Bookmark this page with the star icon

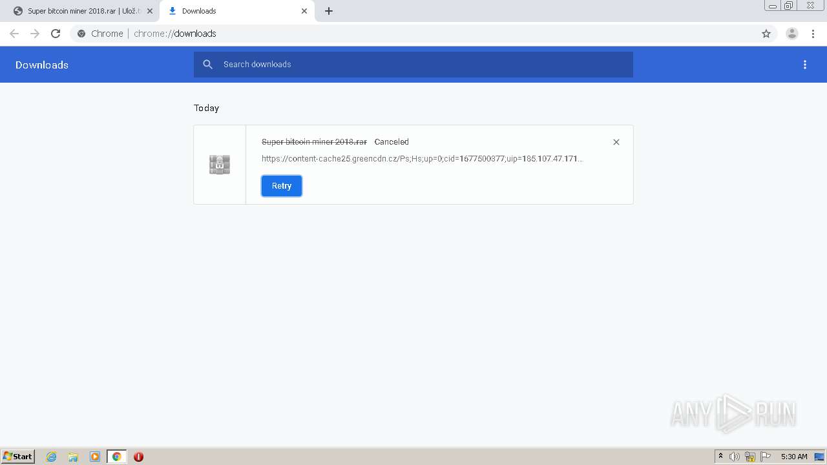(x=766, y=34)
